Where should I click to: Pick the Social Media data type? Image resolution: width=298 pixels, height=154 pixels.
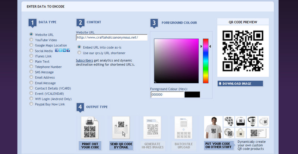click(31, 51)
